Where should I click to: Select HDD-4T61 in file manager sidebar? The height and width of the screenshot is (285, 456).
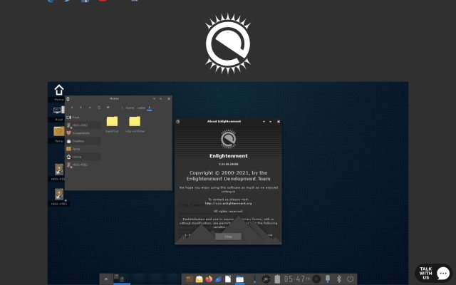click(x=83, y=165)
